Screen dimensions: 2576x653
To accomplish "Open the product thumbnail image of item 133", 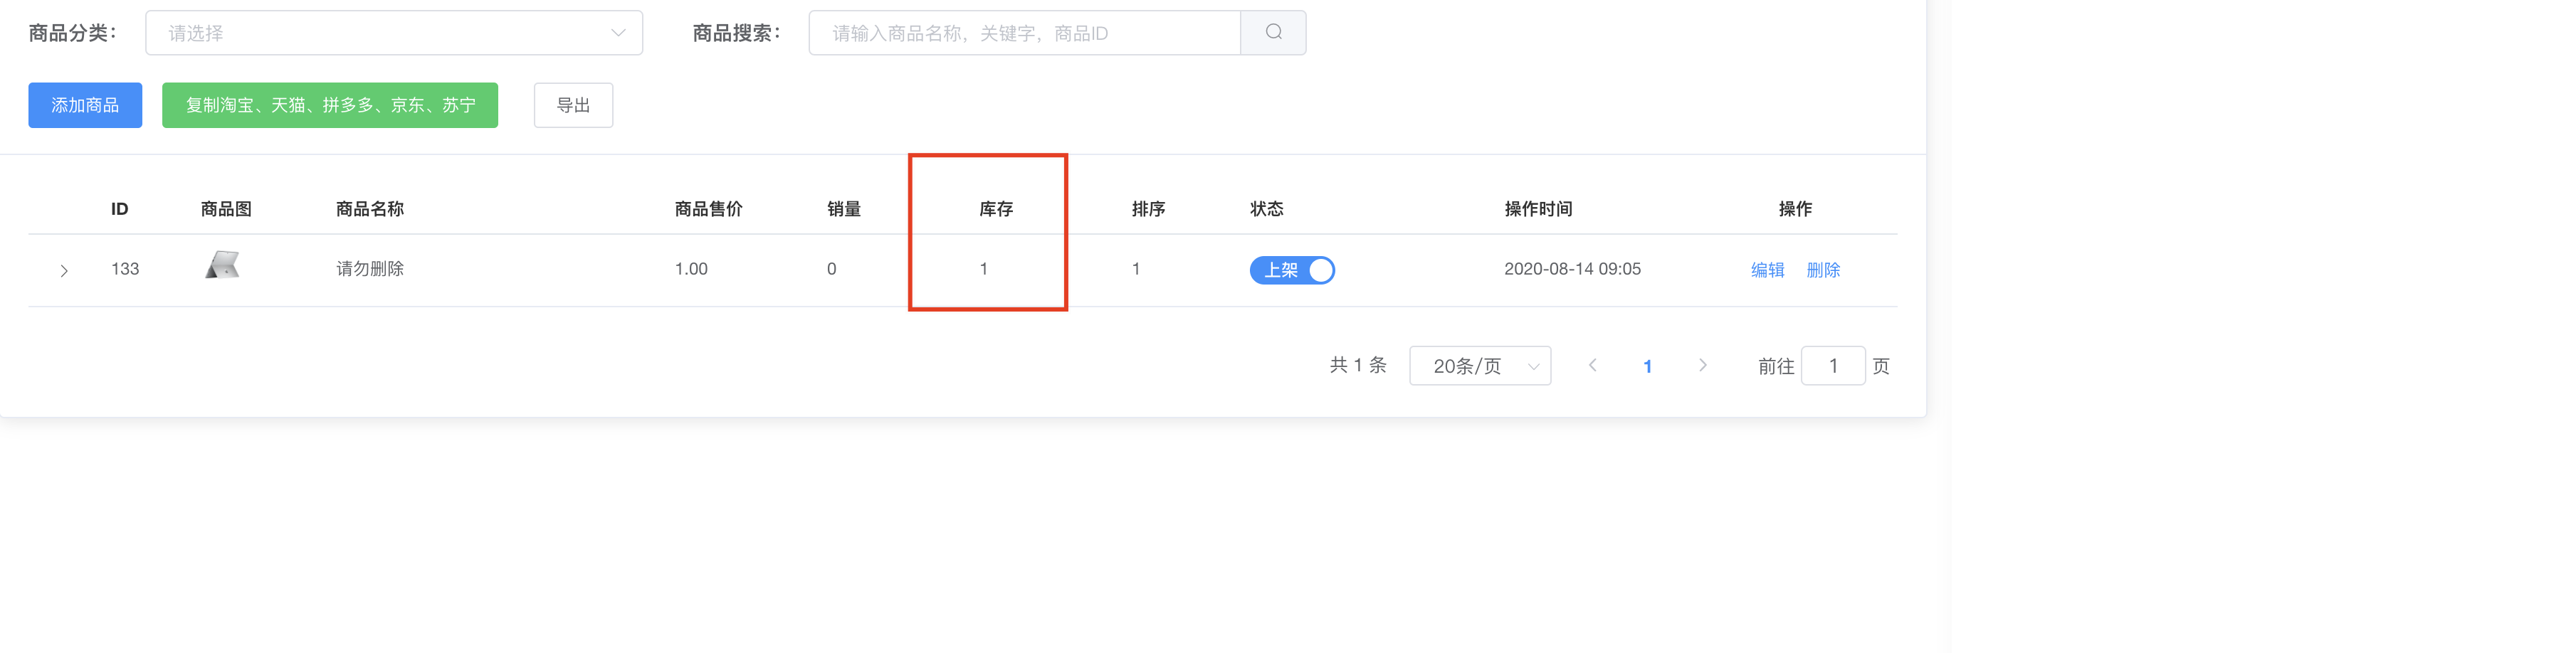I will [222, 265].
